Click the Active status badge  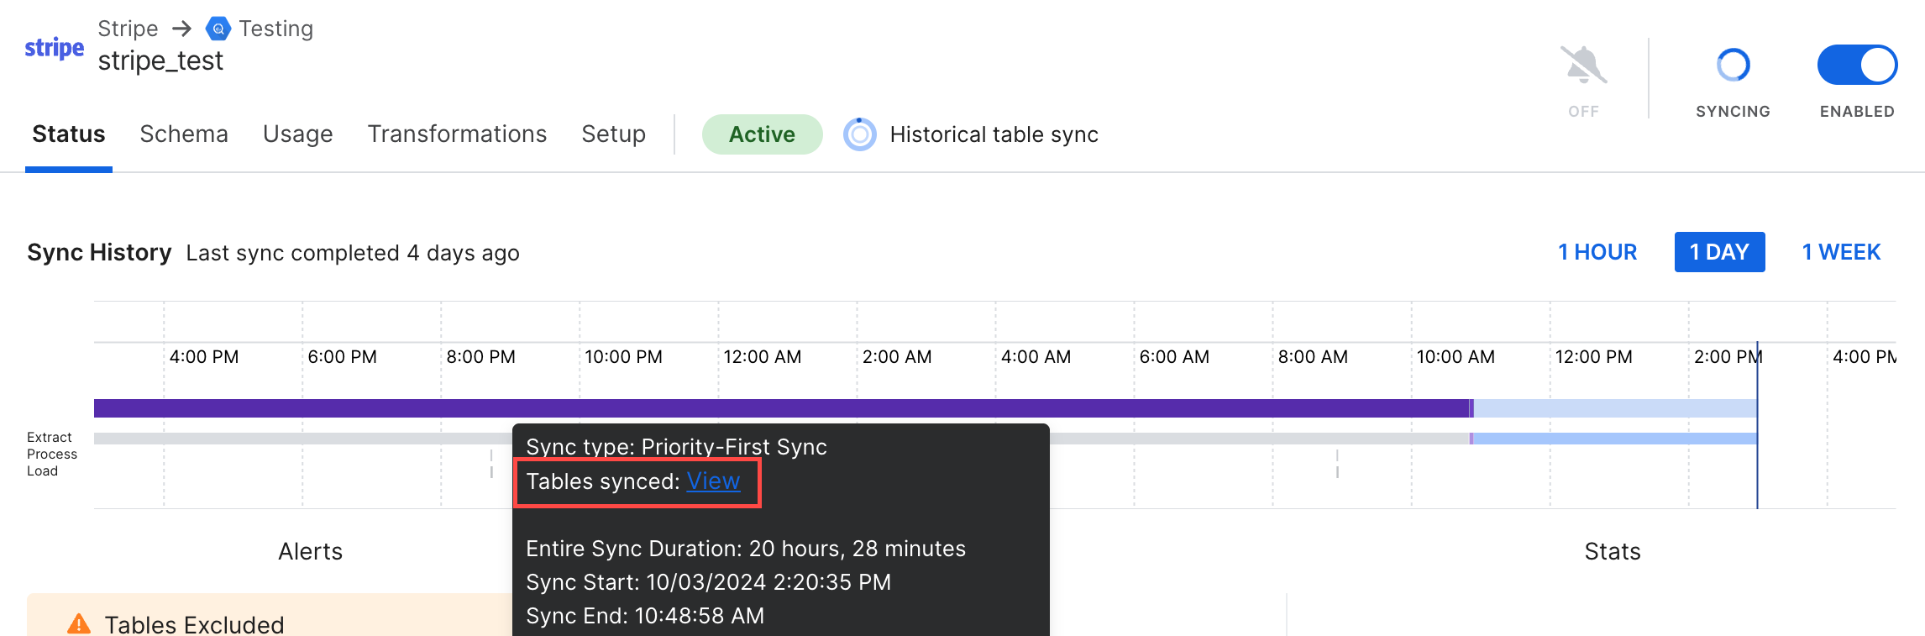pyautogui.click(x=762, y=134)
